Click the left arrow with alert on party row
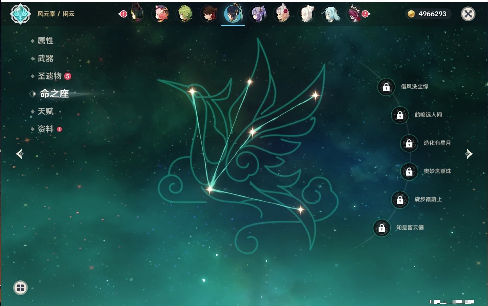Image resolution: width=488 pixels, height=306 pixels. (123, 14)
